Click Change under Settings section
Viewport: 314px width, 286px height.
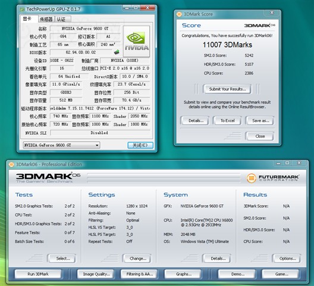137,259
